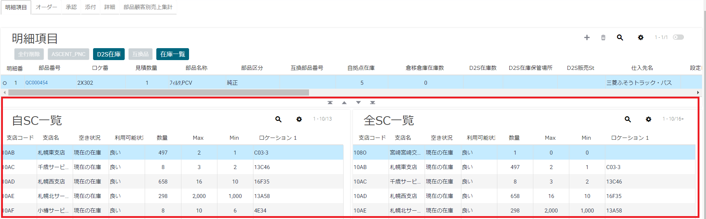The image size is (706, 219).
Task: Collapse panel fully with double up arrow
Action: coord(330,103)
